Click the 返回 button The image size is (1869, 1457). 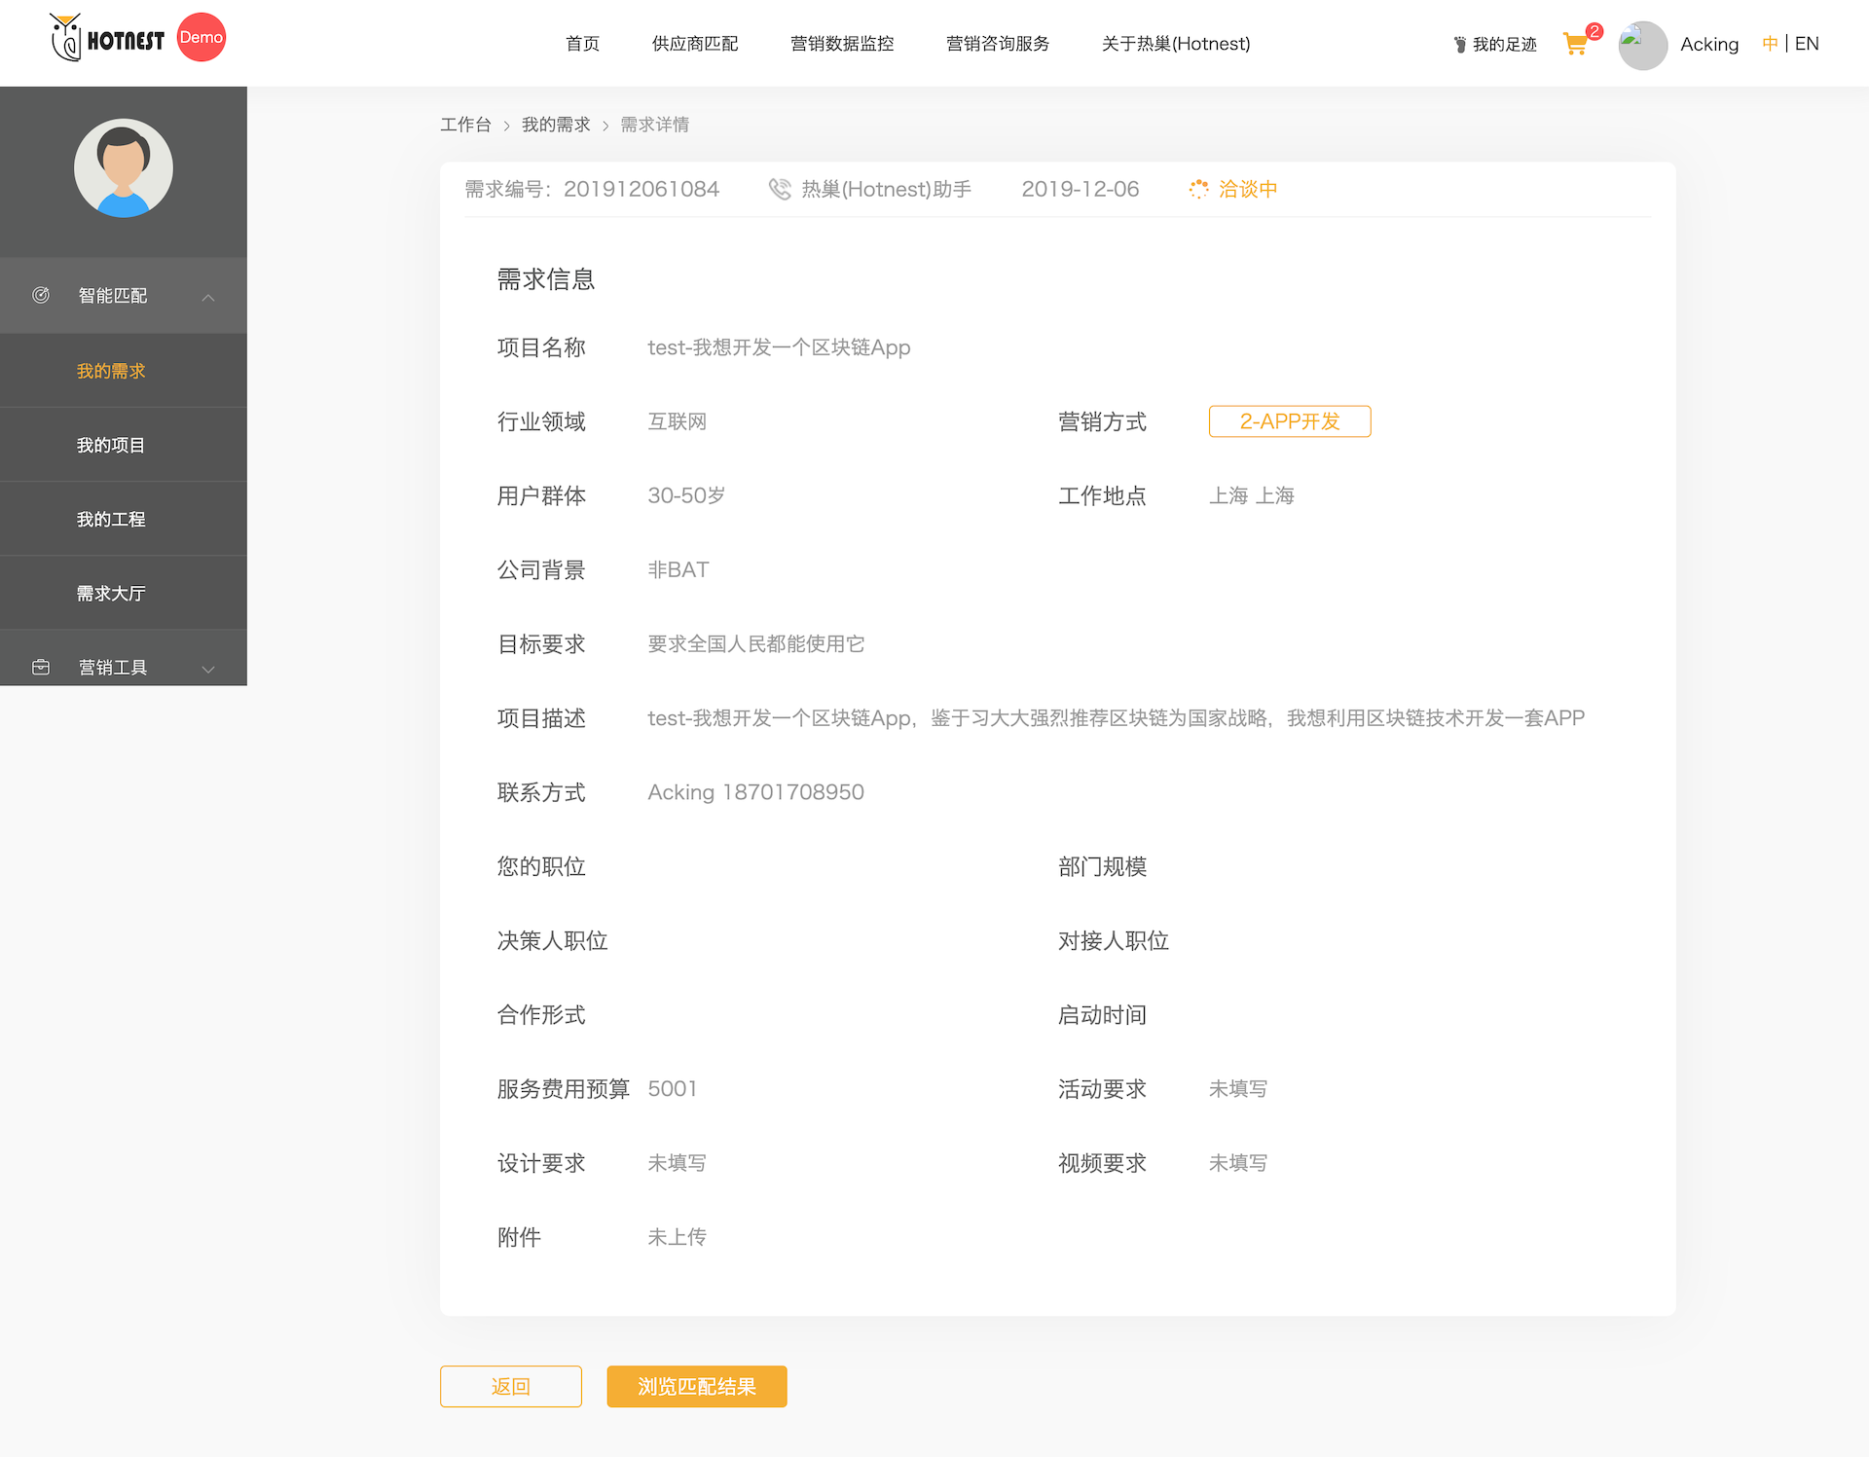[x=511, y=1386]
